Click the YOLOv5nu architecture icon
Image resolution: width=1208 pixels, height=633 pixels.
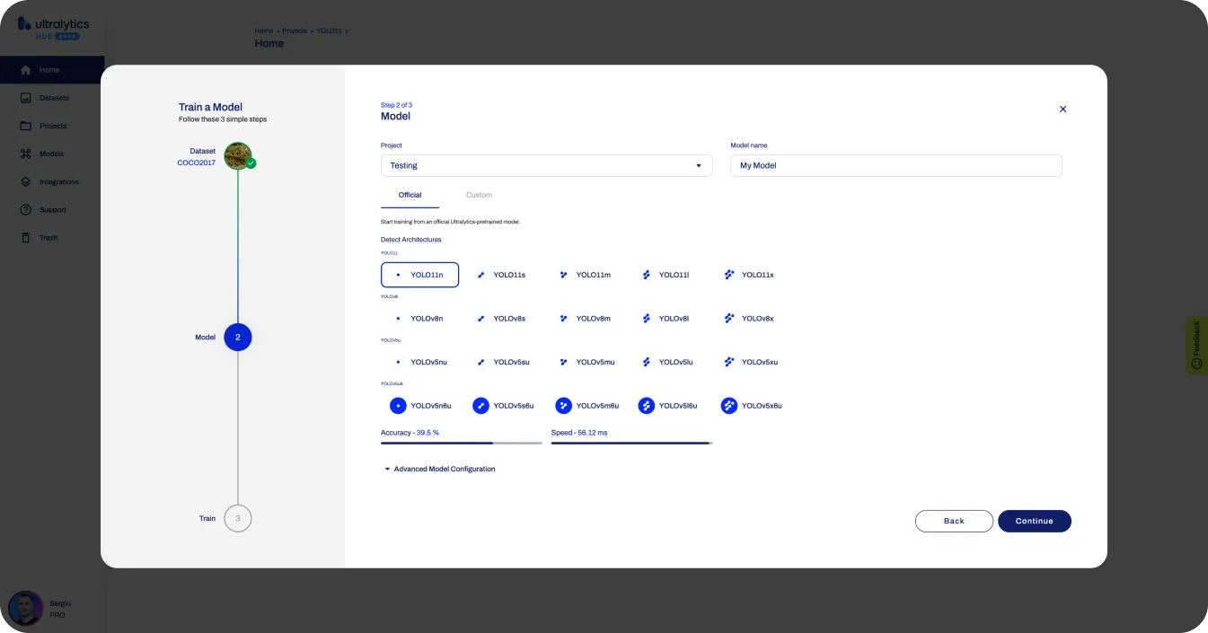click(398, 362)
